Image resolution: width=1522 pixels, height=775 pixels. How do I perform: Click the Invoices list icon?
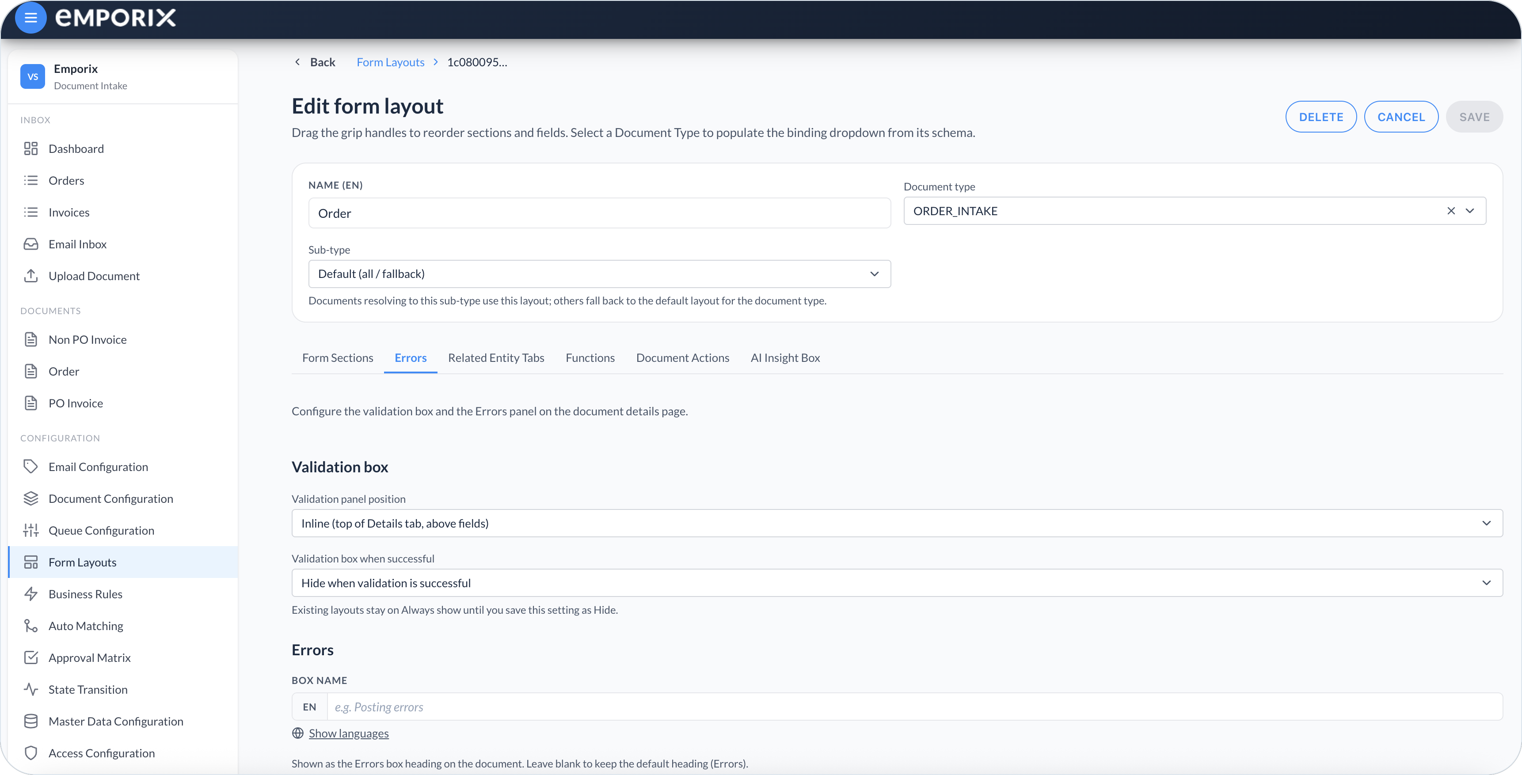31,212
